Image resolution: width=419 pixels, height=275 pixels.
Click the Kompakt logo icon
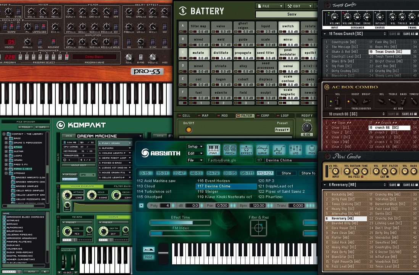coord(61,125)
